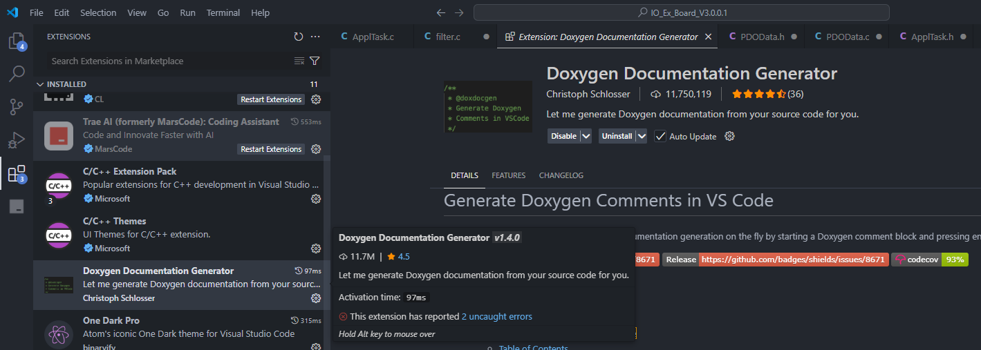Open the Edit menu
Screen dimensions: 981x350
pyautogui.click(x=62, y=12)
